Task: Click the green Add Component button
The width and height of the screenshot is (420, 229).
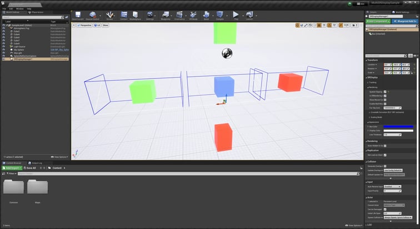Action: coord(379,21)
